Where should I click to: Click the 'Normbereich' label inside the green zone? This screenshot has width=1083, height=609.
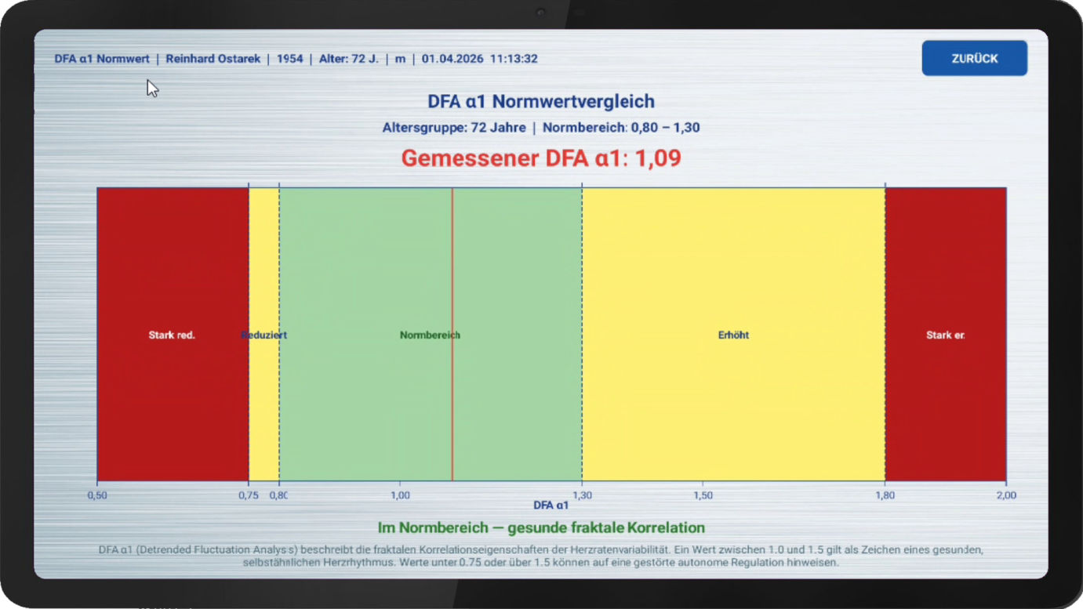coord(430,335)
